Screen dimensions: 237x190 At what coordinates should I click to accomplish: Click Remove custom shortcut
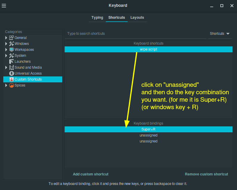click(206, 174)
